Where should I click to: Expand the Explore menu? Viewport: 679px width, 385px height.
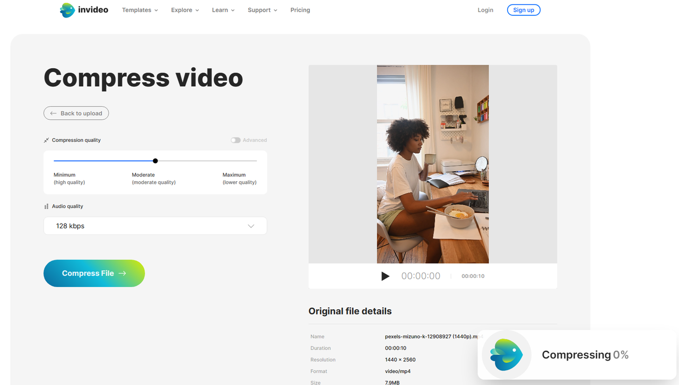pyautogui.click(x=184, y=10)
